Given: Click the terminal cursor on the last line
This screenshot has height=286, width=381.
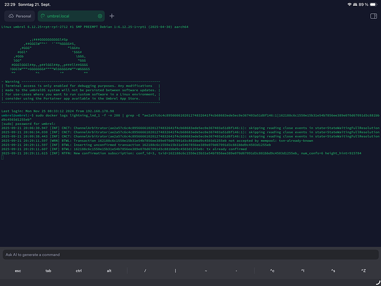Looking at the screenshot, I should tap(3, 157).
